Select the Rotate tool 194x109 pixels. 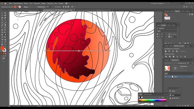[x=2, y=28]
